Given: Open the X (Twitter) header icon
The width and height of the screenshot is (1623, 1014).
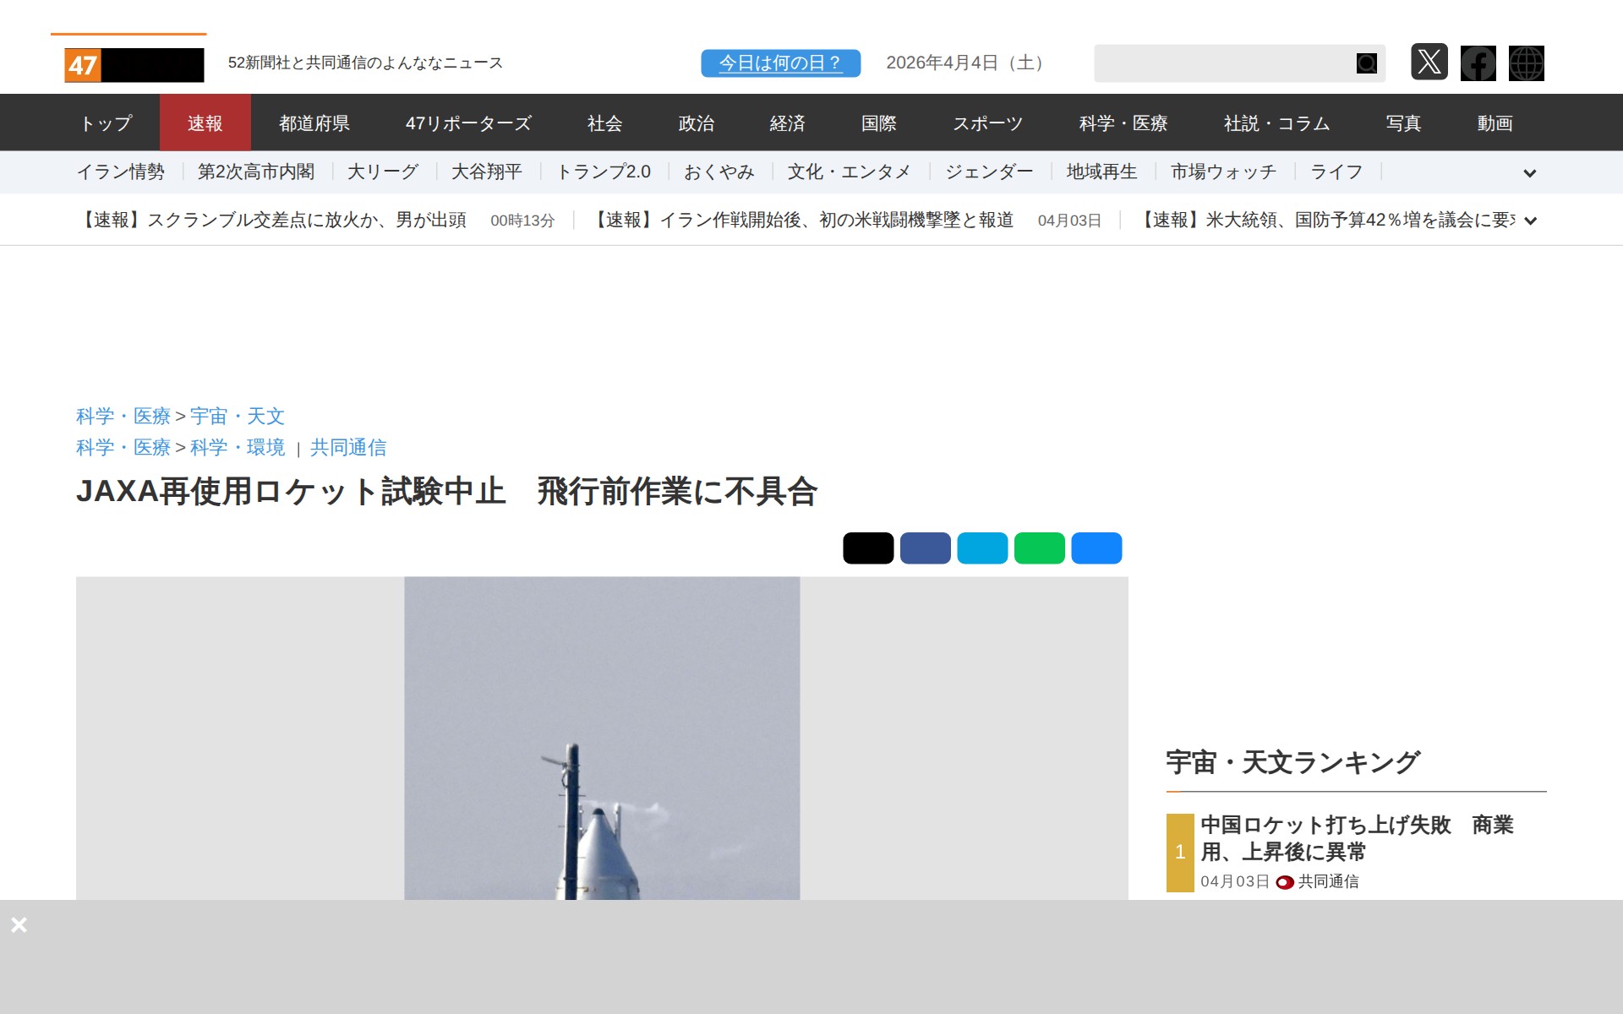Looking at the screenshot, I should pos(1429,63).
